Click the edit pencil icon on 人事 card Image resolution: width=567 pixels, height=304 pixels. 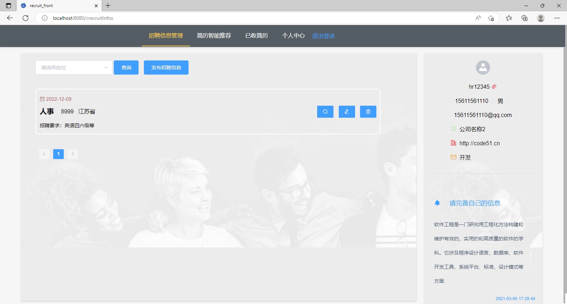click(x=347, y=112)
